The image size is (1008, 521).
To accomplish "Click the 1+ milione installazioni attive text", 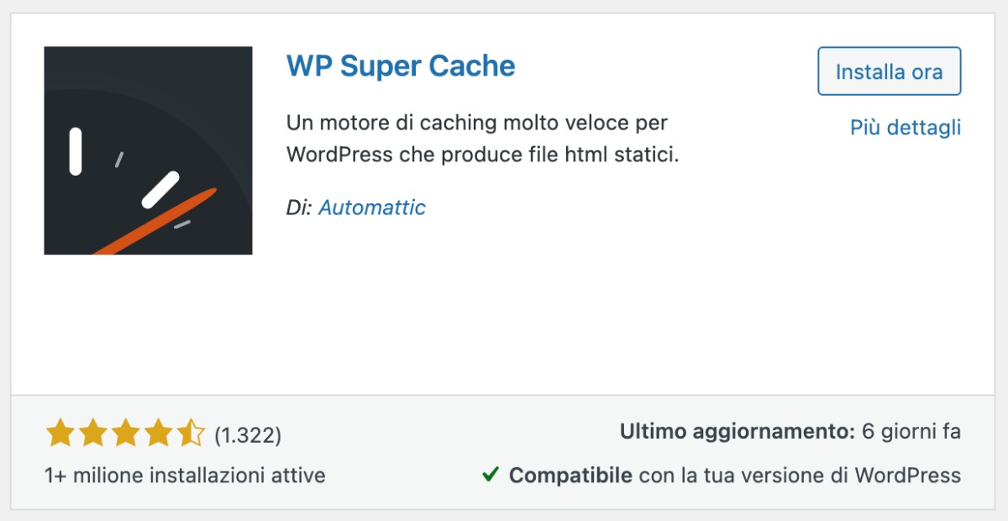I will coord(186,475).
